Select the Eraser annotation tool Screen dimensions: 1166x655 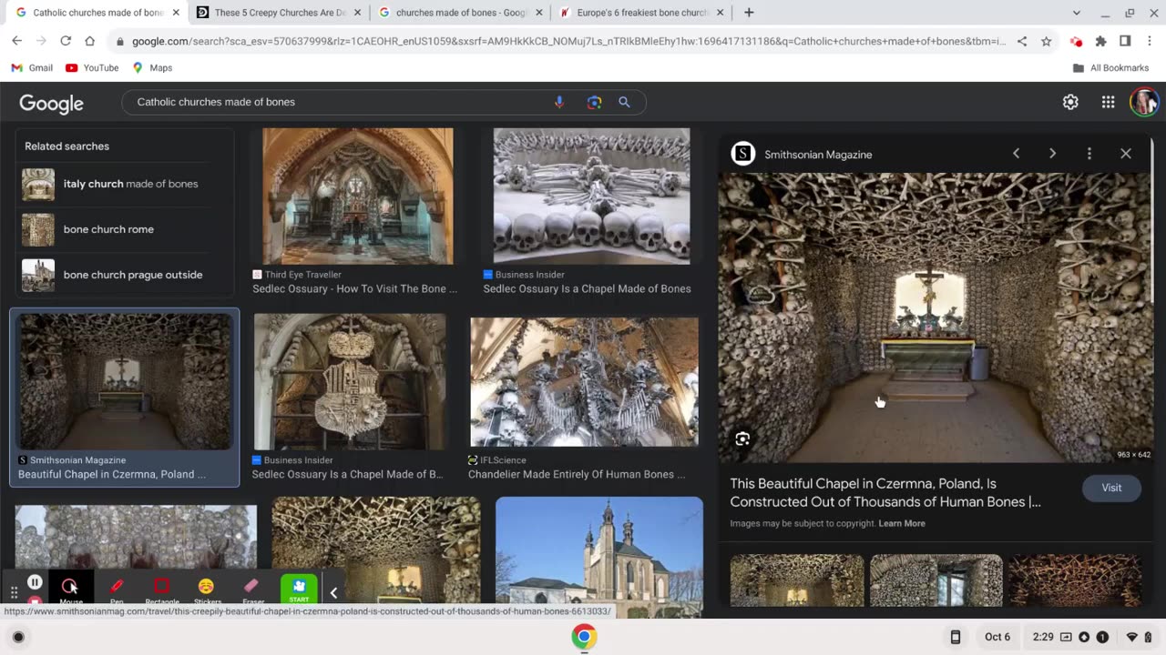252,587
